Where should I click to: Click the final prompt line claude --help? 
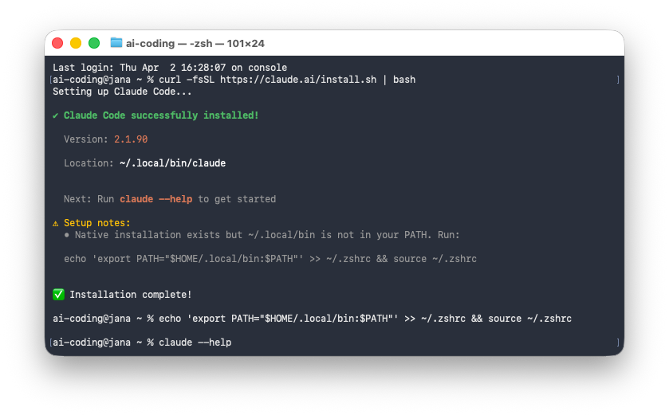tap(142, 343)
